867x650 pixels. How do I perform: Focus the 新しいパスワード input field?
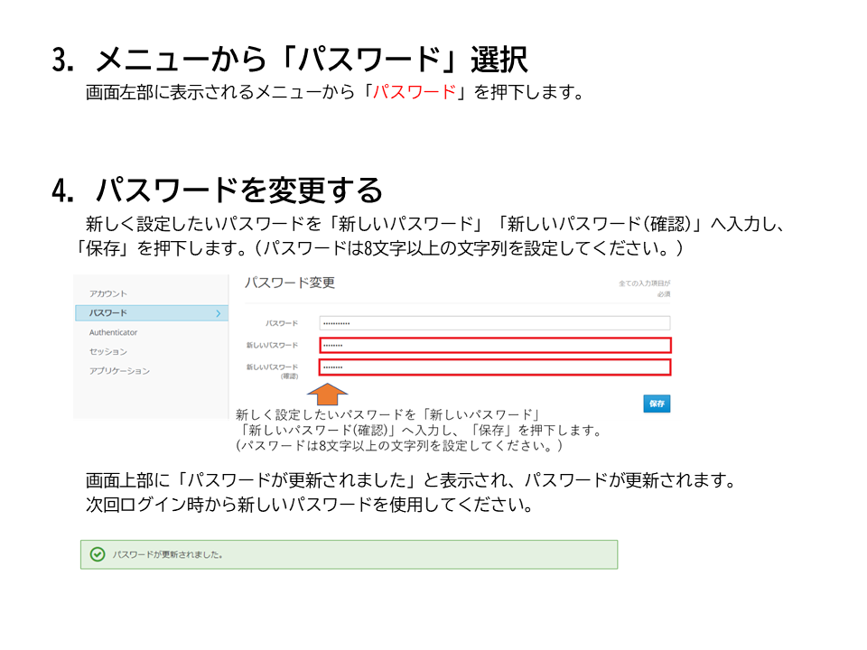tap(495, 346)
